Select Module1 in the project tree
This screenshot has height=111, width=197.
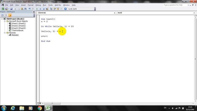point(15,35)
